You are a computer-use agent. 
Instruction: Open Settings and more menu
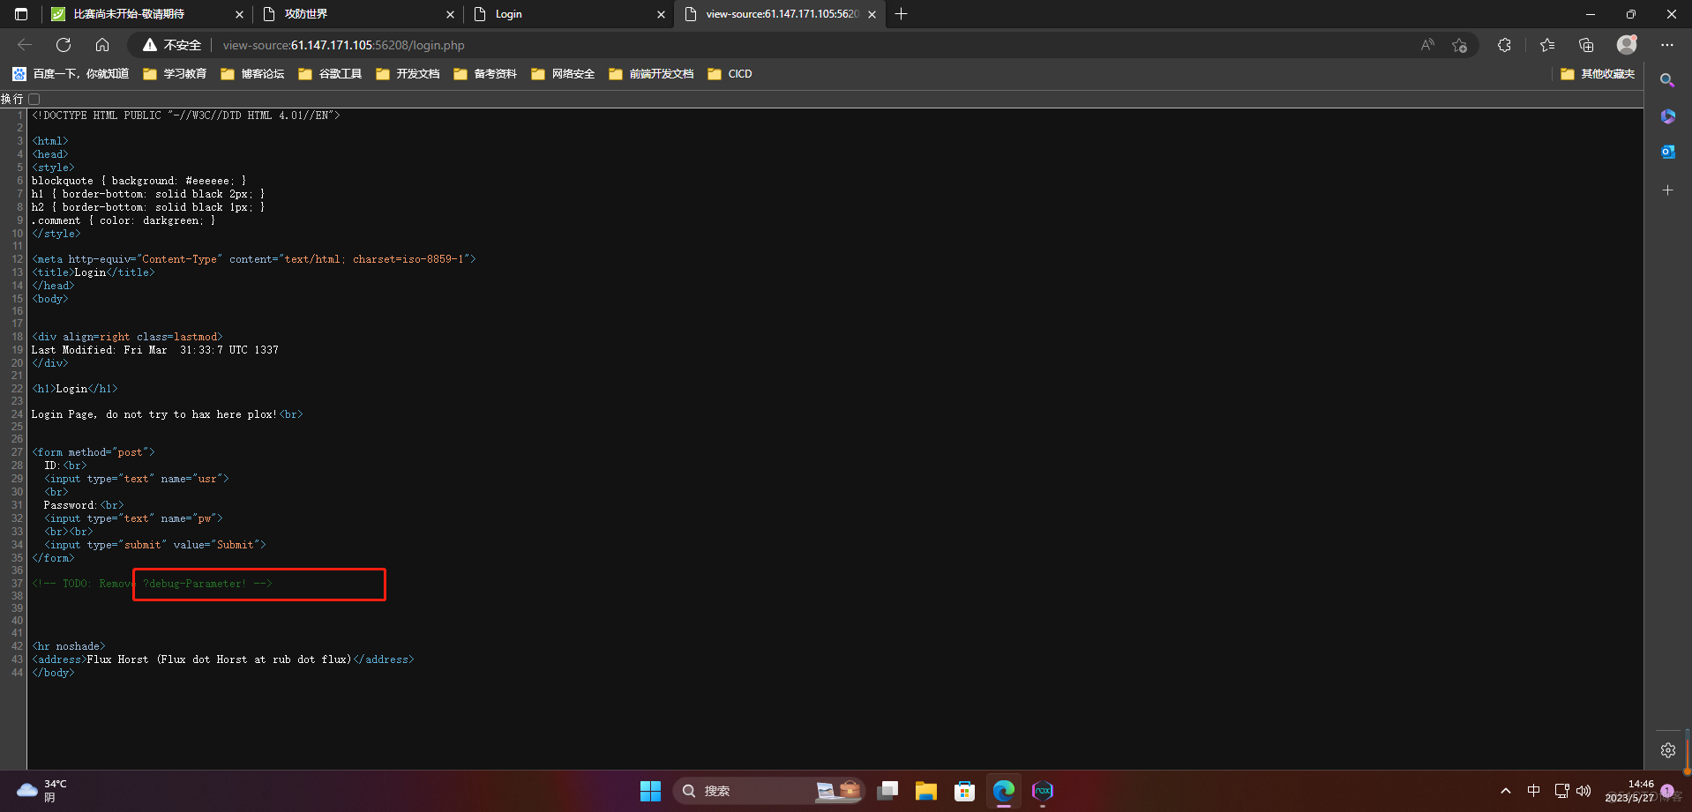1666,45
